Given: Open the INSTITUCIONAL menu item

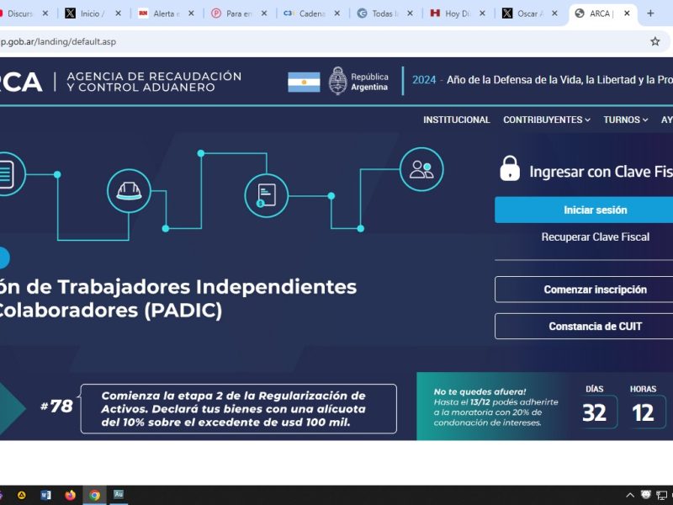Looking at the screenshot, I should click(x=456, y=120).
